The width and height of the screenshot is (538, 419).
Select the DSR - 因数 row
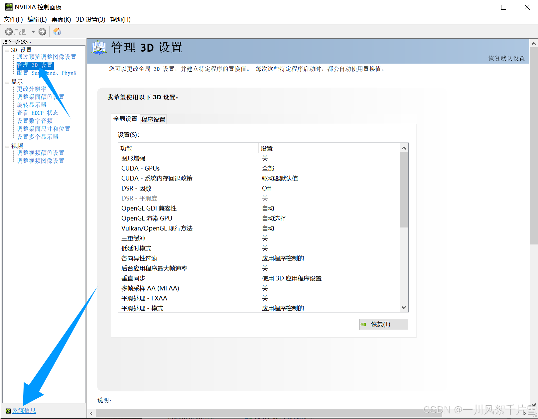259,189
